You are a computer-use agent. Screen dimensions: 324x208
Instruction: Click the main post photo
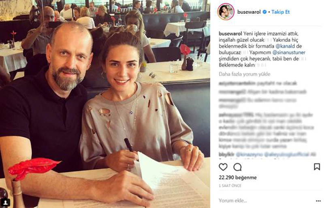[105, 104]
